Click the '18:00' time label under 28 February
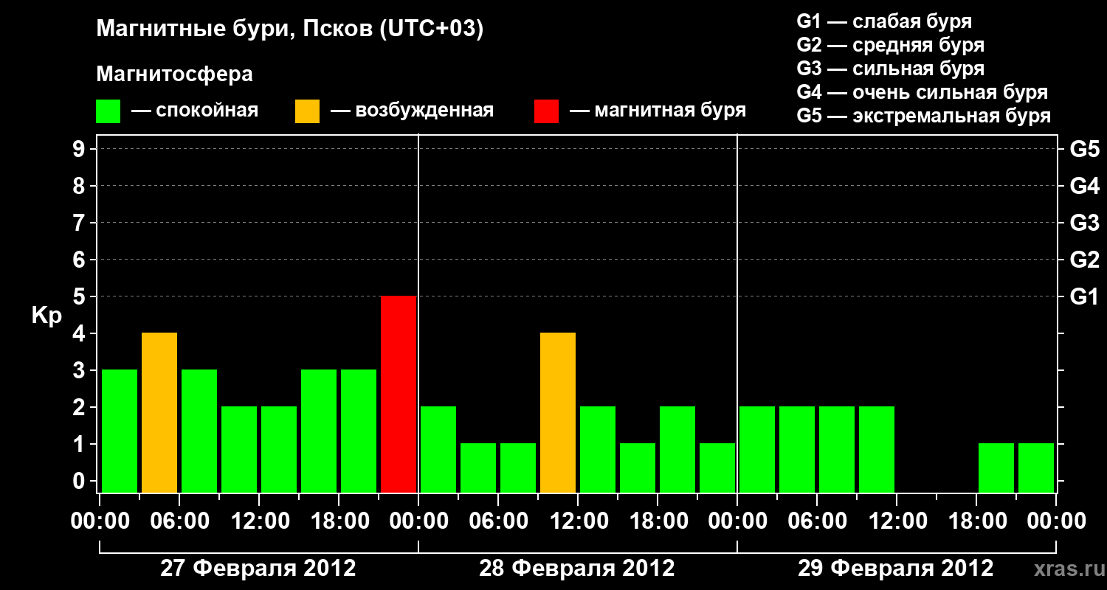1107x590 pixels. (x=658, y=521)
